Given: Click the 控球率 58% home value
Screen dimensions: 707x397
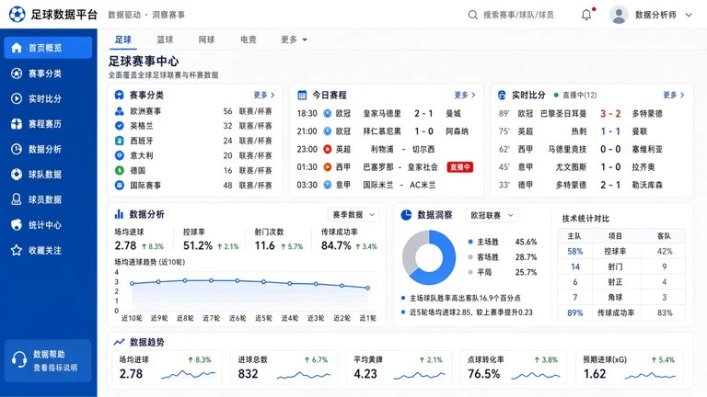Looking at the screenshot, I should tap(574, 252).
